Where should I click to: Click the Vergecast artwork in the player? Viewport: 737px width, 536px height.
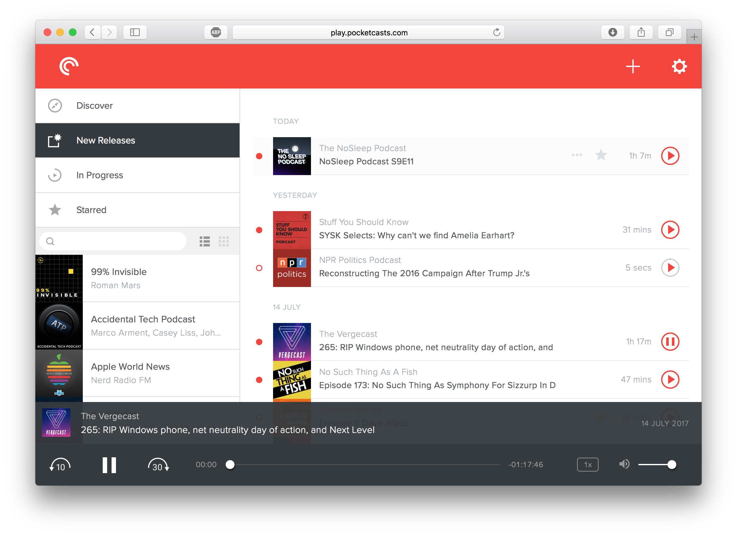point(56,423)
